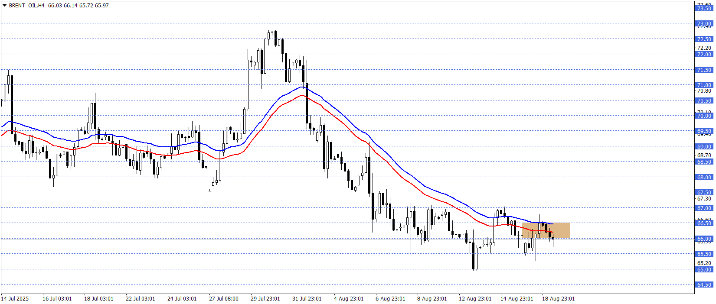This screenshot has height=304, width=716.
Task: Click the 12 Aug 23:01 time label
Action: pos(475,299)
